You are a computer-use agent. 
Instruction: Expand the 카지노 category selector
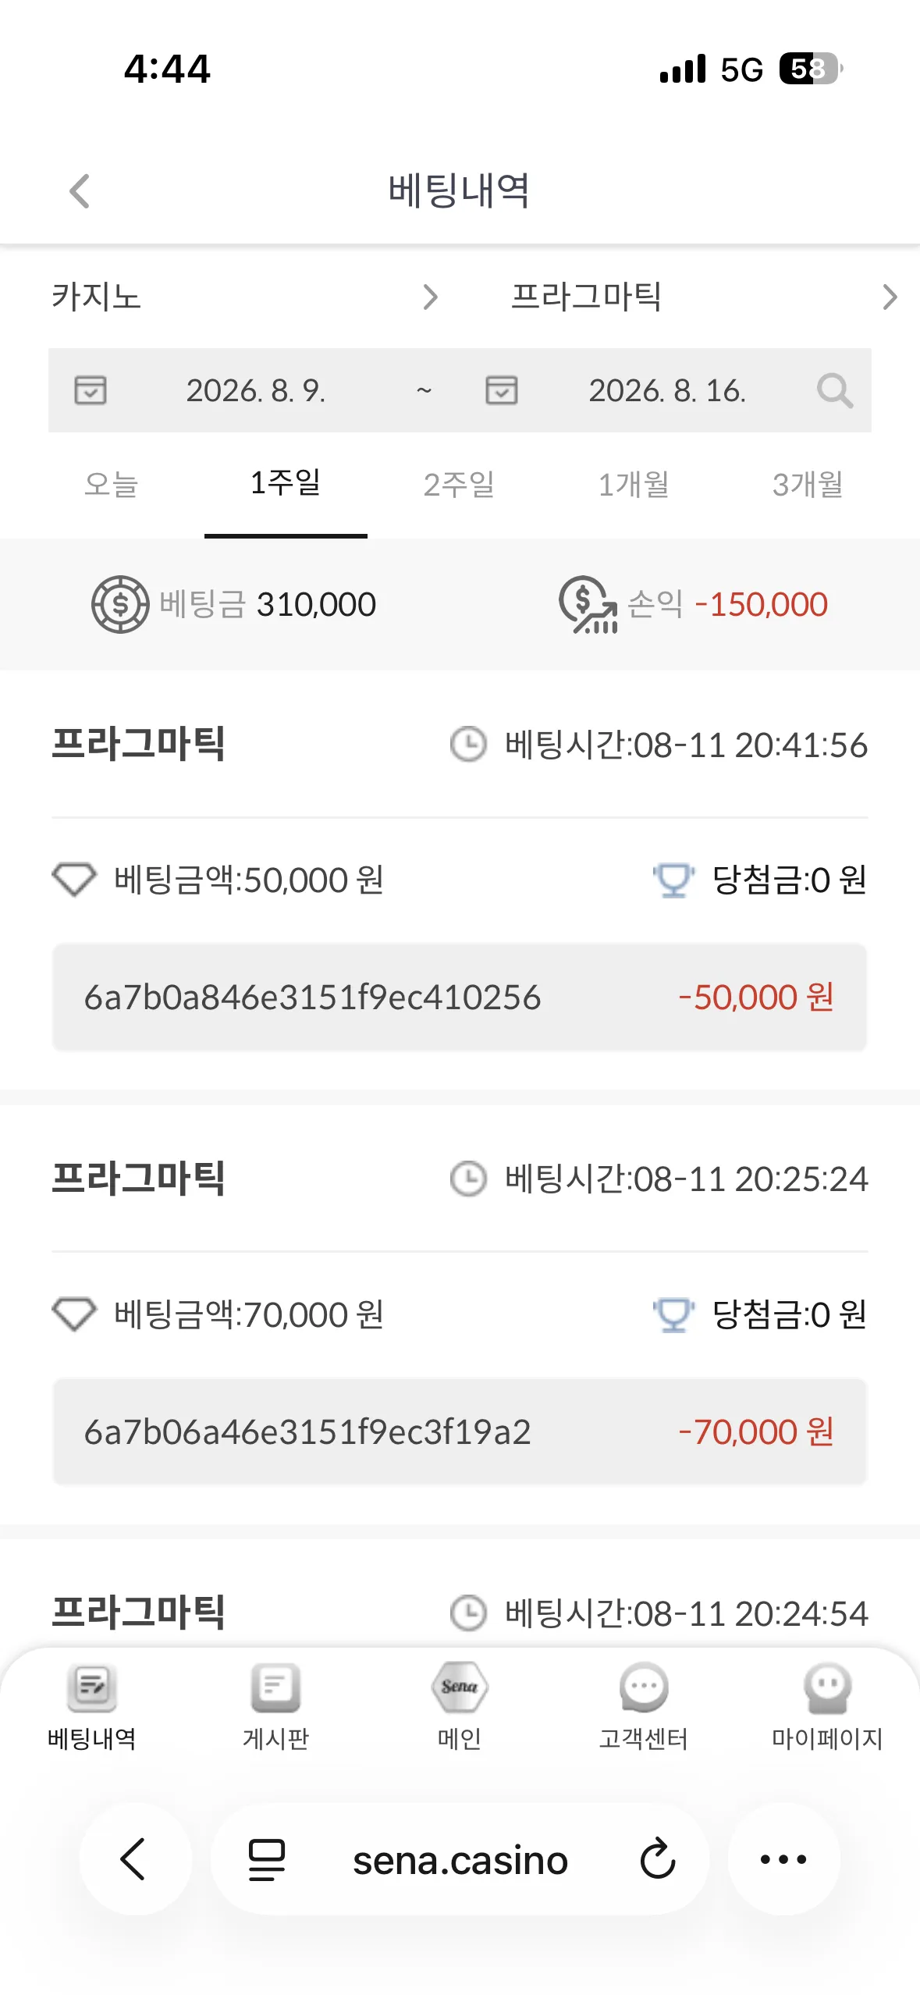(x=245, y=297)
